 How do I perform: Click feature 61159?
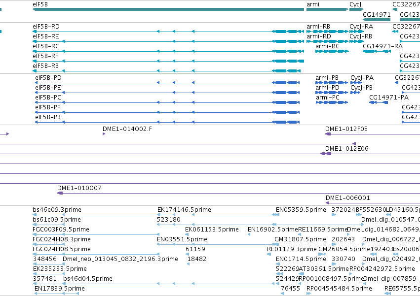pos(195,250)
